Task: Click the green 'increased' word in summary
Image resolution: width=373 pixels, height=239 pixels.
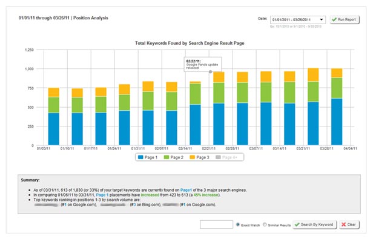Action: [150, 195]
